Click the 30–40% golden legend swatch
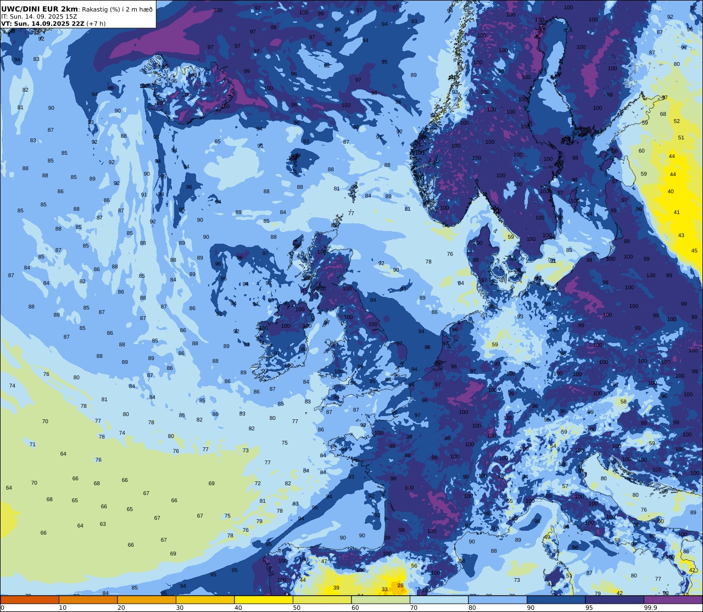703x612 pixels. [205, 599]
